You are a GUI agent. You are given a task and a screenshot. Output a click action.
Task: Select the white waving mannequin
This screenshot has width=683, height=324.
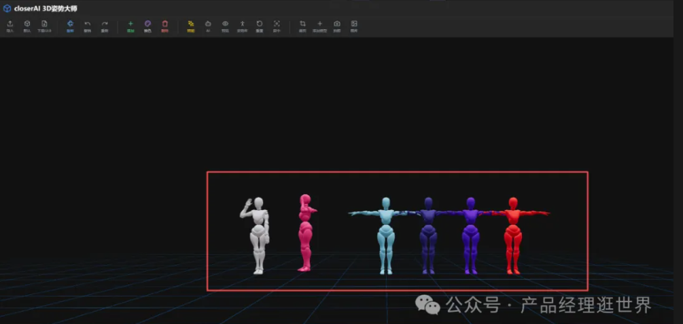click(258, 234)
